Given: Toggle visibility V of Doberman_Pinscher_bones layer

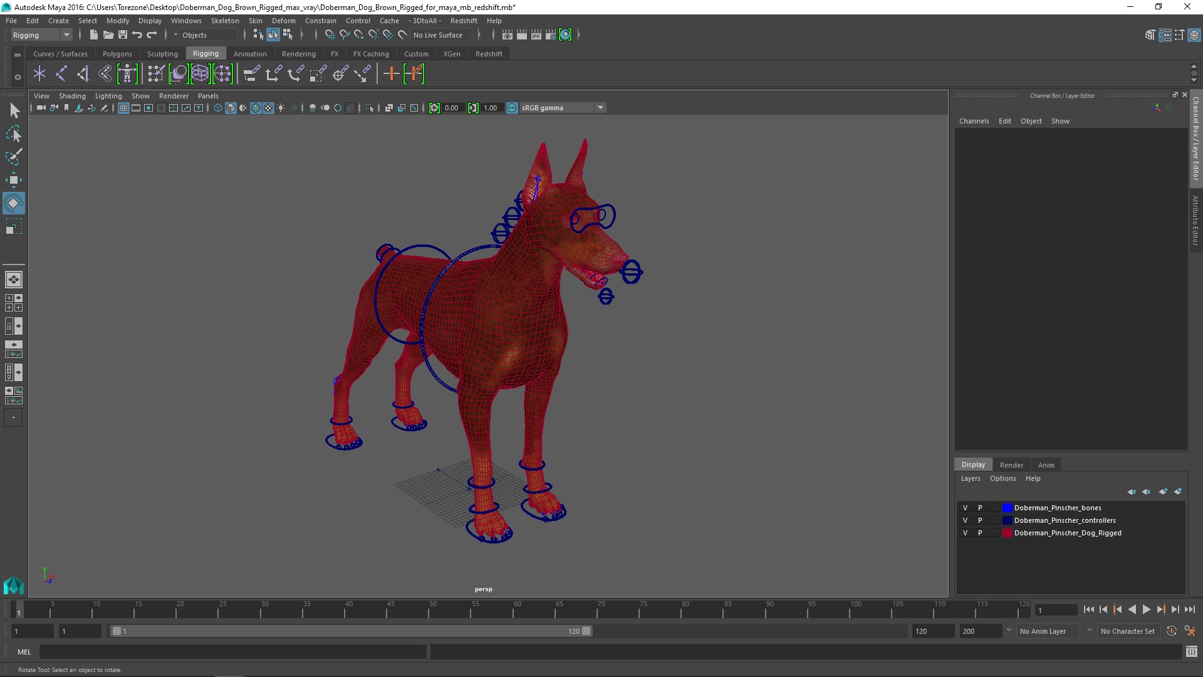Looking at the screenshot, I should point(965,508).
